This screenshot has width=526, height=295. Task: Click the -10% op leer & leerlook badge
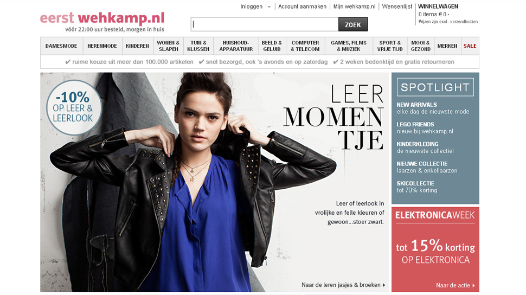click(x=74, y=107)
